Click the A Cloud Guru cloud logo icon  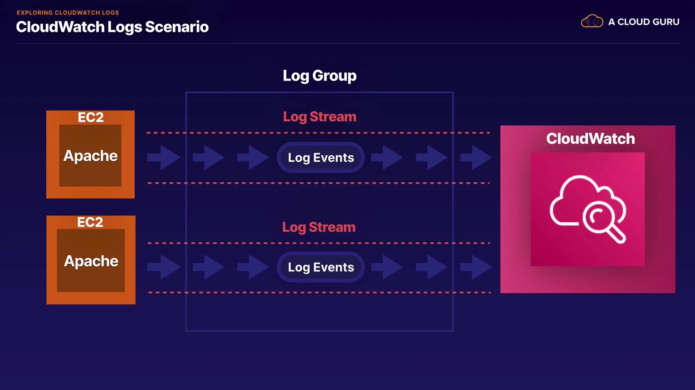pyautogui.click(x=592, y=21)
